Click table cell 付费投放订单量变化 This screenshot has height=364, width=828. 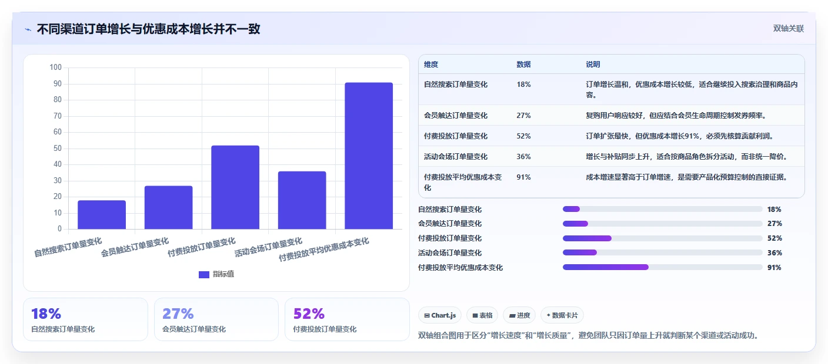pyautogui.click(x=456, y=136)
